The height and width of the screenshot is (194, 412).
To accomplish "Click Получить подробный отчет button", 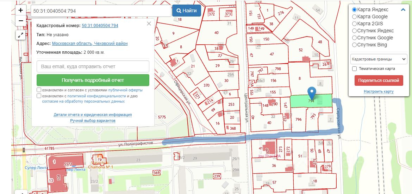I will pyautogui.click(x=93, y=80).
